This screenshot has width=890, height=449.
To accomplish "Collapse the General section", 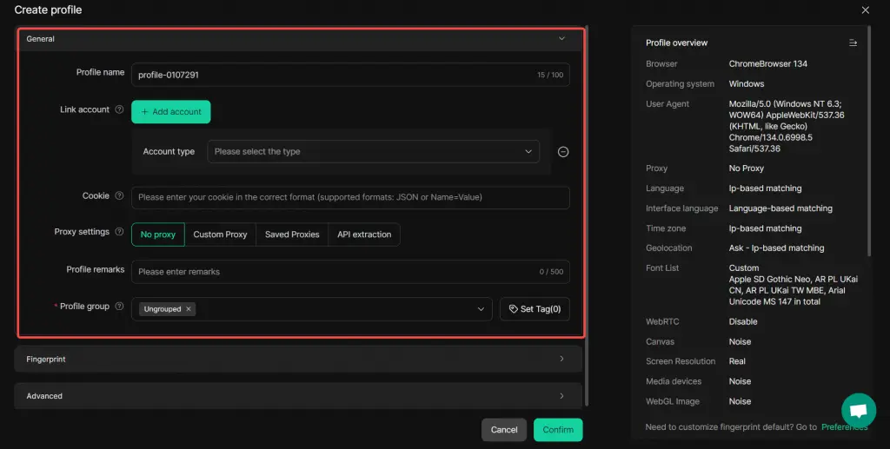I will coord(561,39).
